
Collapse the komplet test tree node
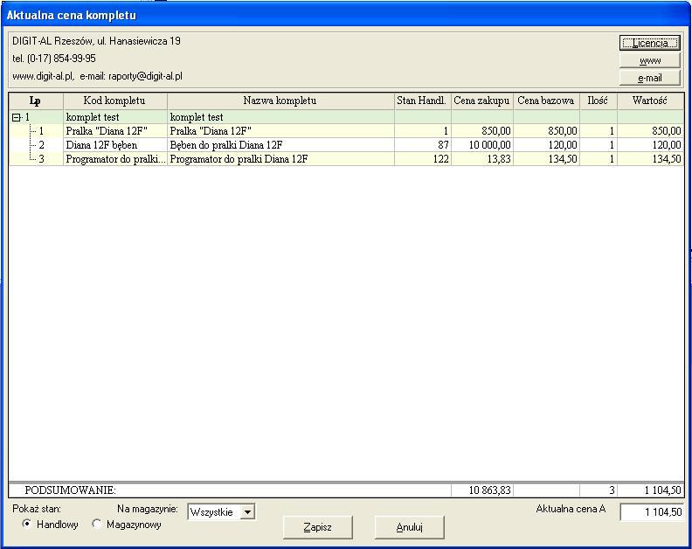click(x=17, y=117)
